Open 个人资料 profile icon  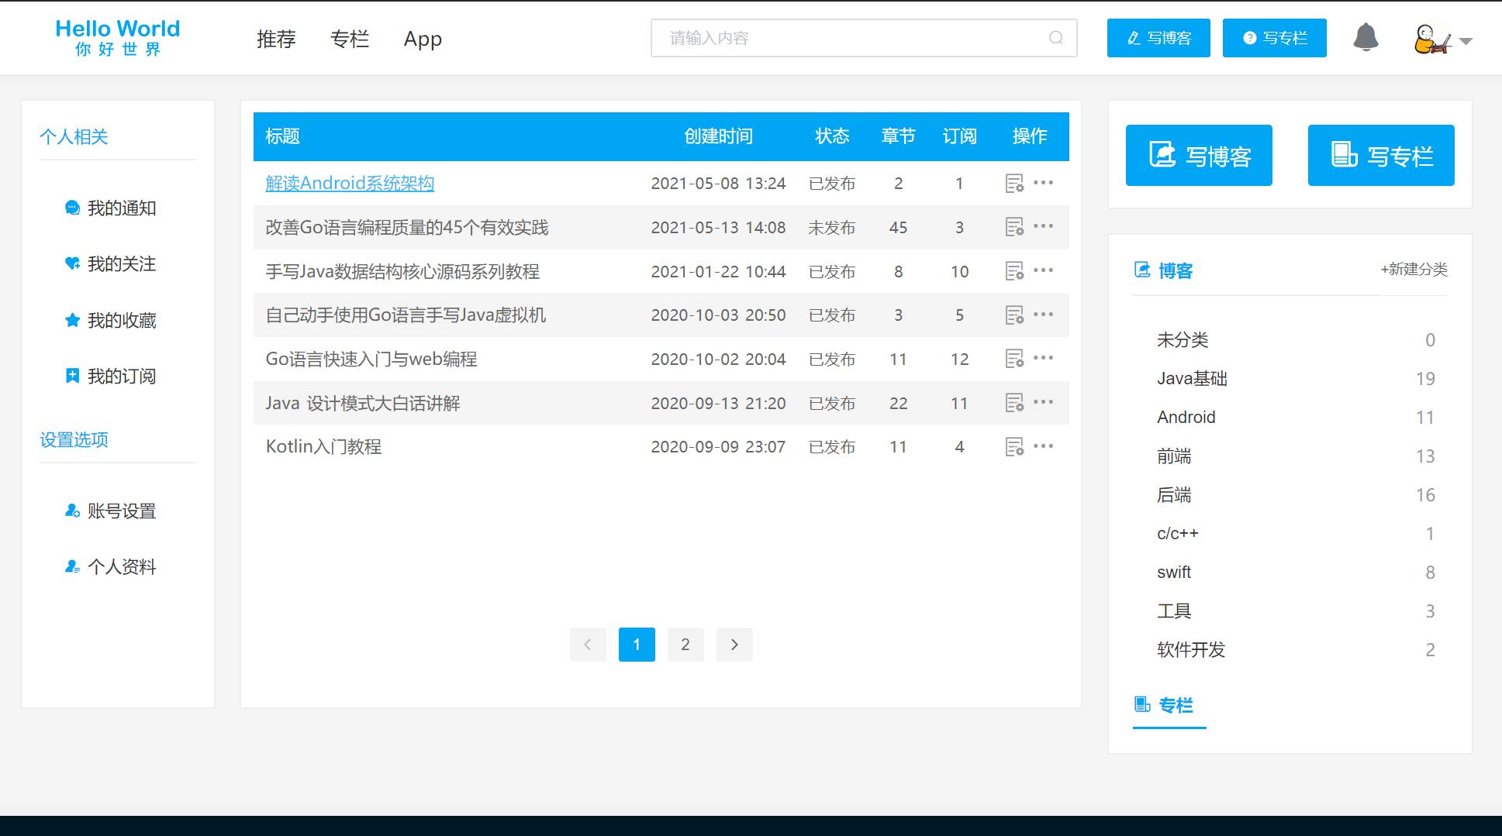point(72,566)
